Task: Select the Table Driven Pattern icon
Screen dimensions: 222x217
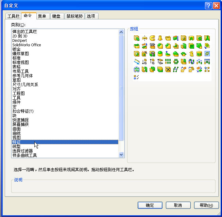Action: coord(207,62)
